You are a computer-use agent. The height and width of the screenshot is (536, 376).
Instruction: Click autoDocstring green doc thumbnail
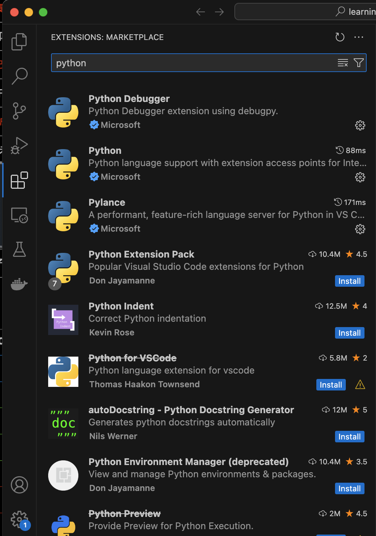[63, 424]
